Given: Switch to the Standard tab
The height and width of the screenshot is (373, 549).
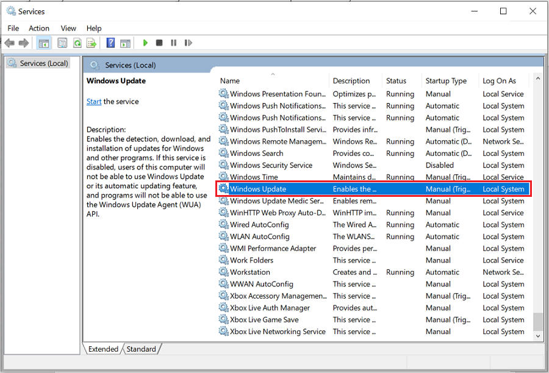Looking at the screenshot, I should (141, 349).
